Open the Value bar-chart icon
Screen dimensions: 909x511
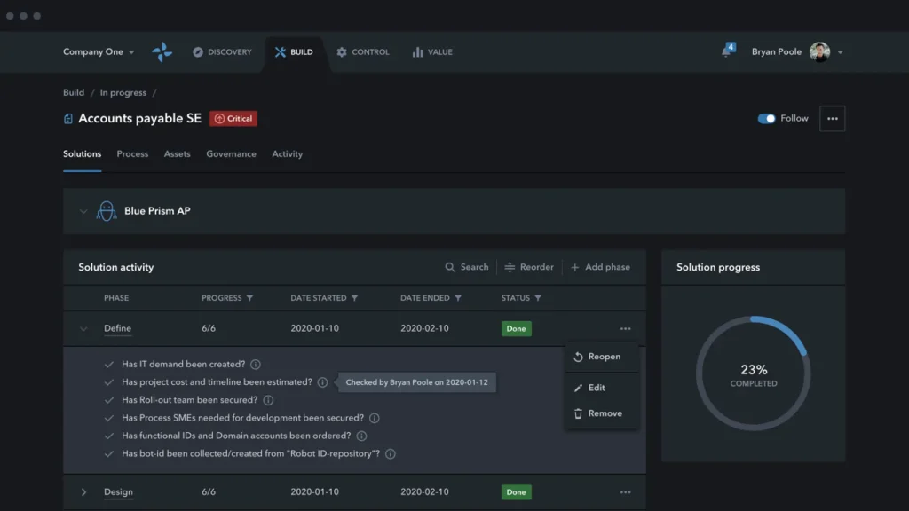pos(415,51)
